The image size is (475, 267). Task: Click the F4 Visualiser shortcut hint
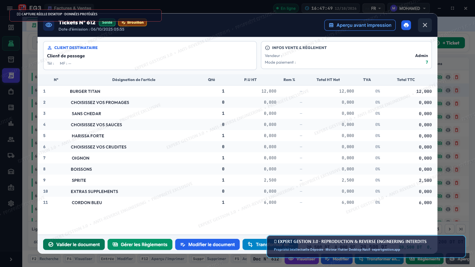[x=79, y=259]
